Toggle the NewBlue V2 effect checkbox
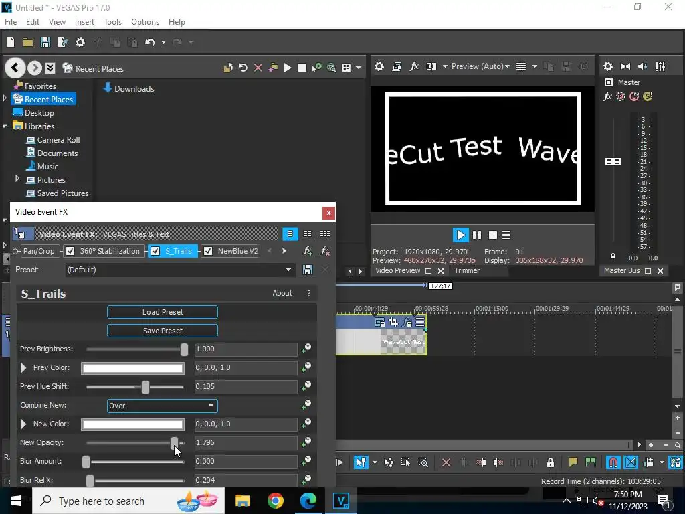Image resolution: width=685 pixels, height=514 pixels. coord(208,251)
